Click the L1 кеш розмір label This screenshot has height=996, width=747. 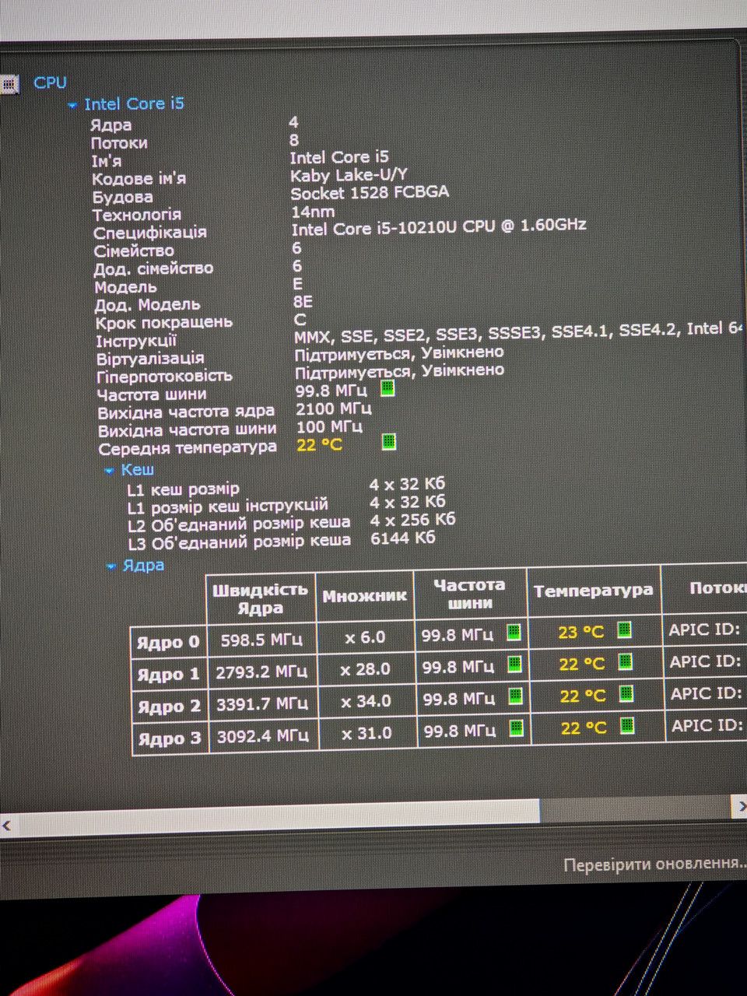pos(183,490)
